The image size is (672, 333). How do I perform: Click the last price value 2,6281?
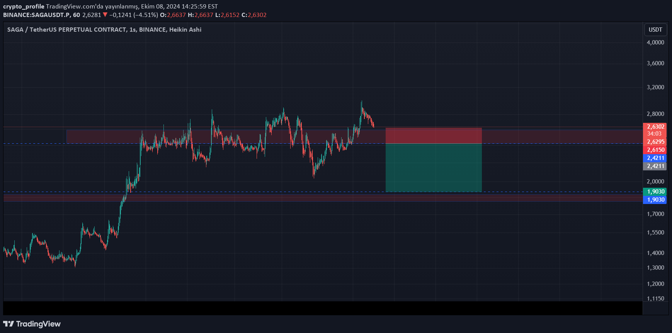click(x=92, y=15)
